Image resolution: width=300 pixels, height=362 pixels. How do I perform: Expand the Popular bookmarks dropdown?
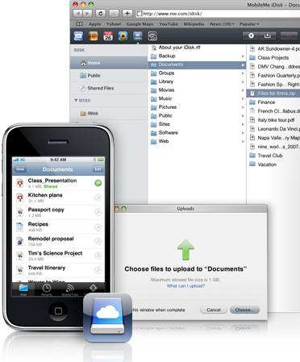coord(249,24)
